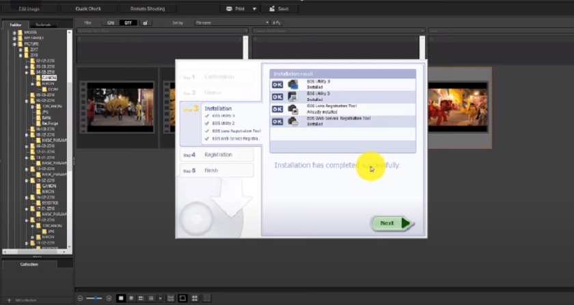The image size is (574, 305).
Task: Click the EOS Utility 3 camera icon
Action: 293,85
